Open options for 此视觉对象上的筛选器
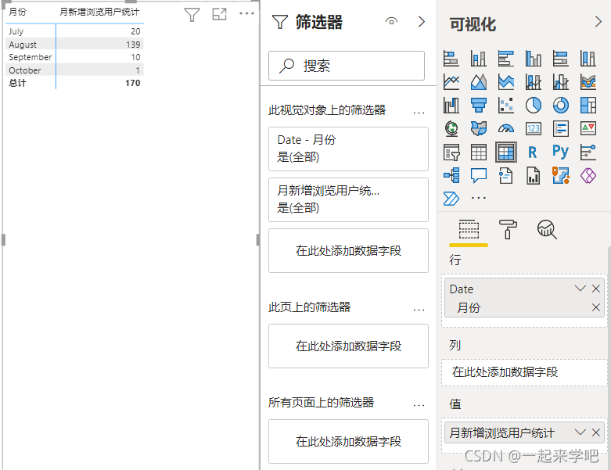Image resolution: width=611 pixels, height=470 pixels. tap(419, 113)
